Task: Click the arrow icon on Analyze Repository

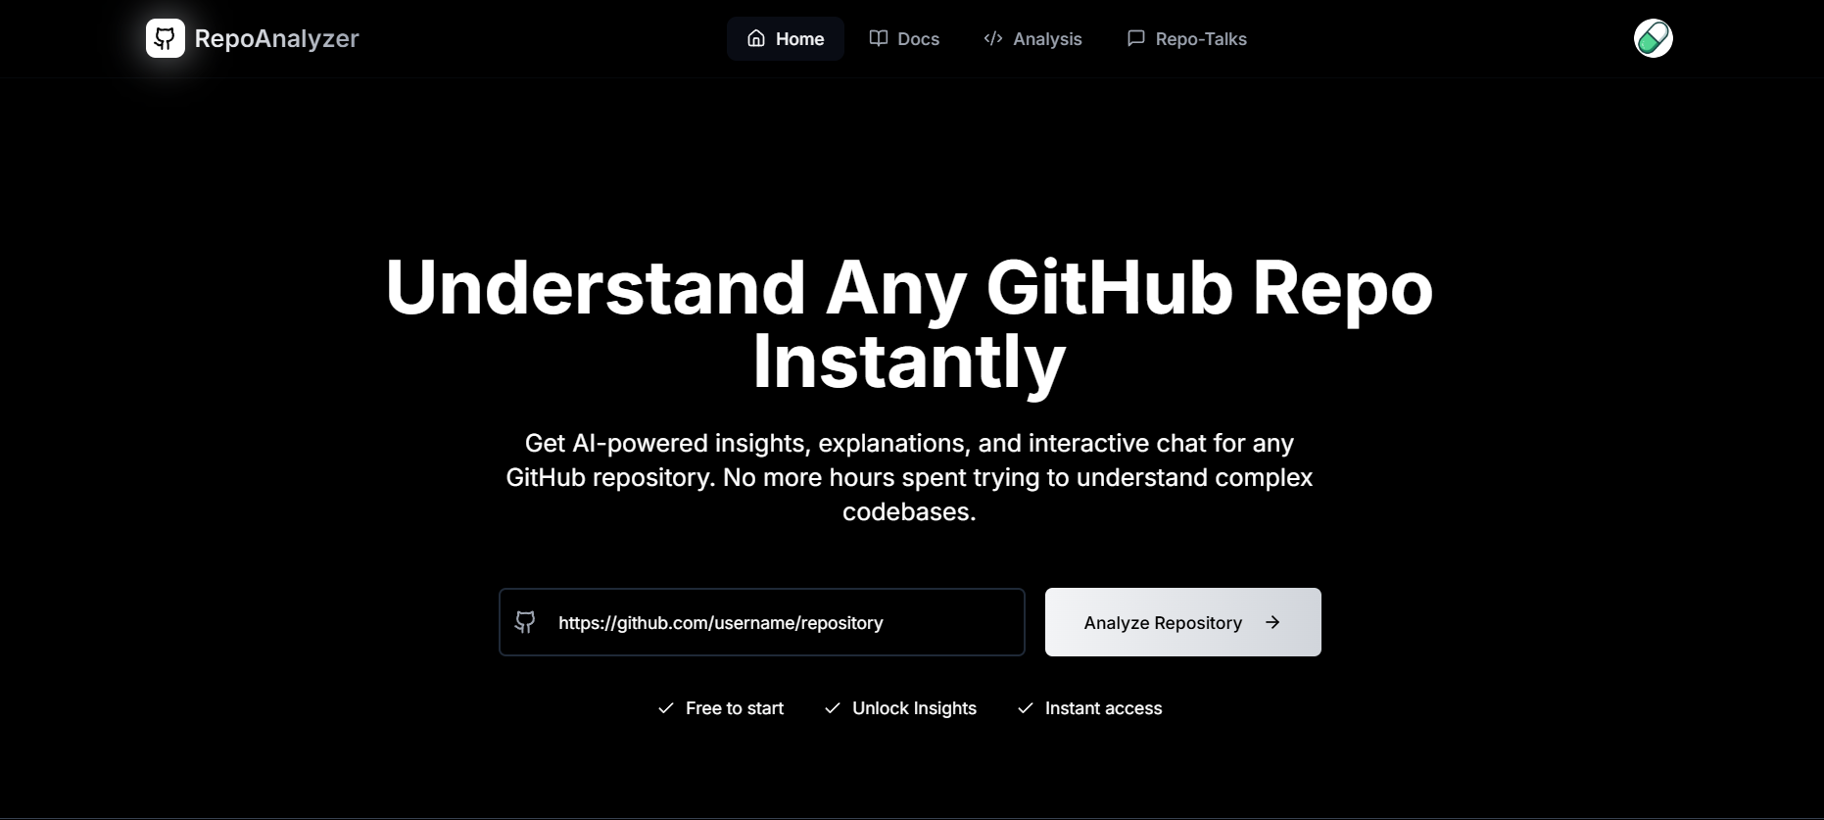Action: point(1272,622)
